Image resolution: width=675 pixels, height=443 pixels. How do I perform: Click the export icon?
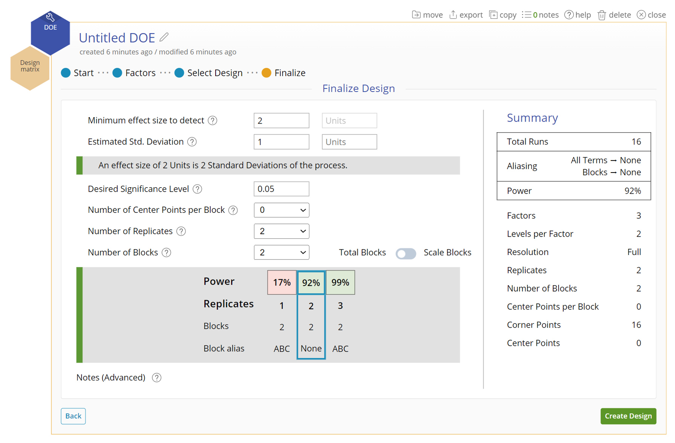(453, 15)
